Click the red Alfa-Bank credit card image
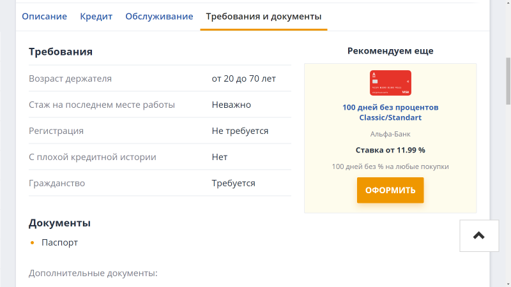 [390, 83]
